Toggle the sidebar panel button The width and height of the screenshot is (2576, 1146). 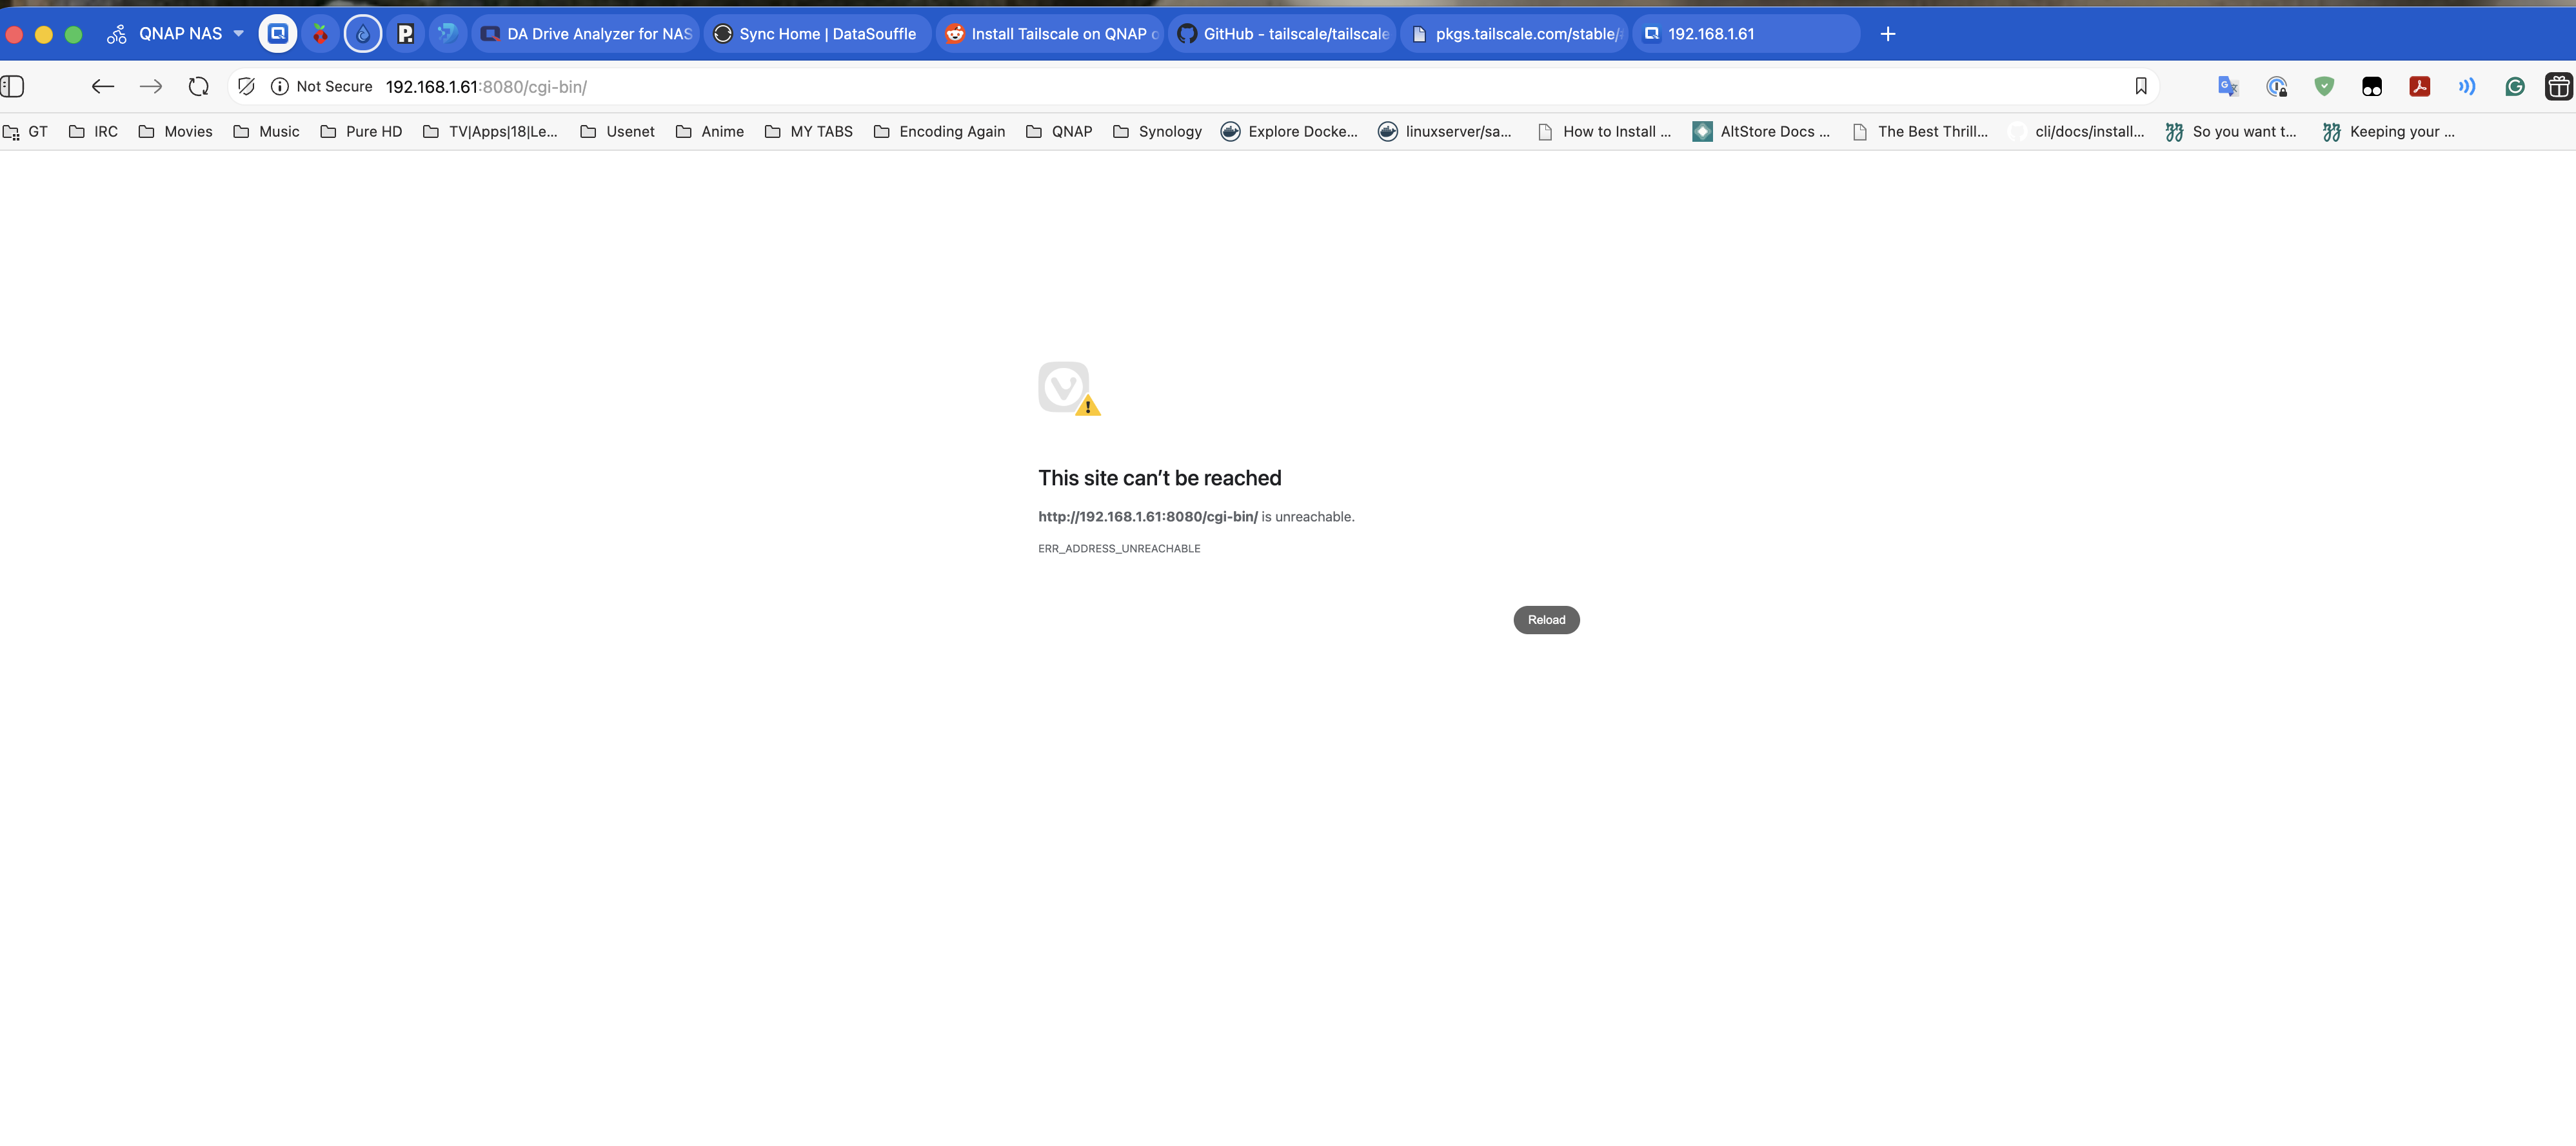pos(13,87)
